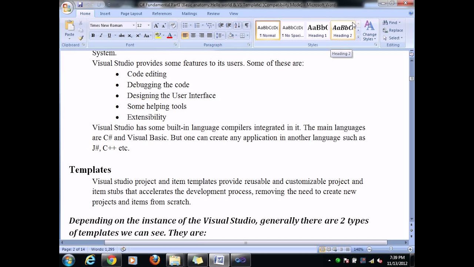Expand the Styles gallery More arrow

click(x=358, y=37)
